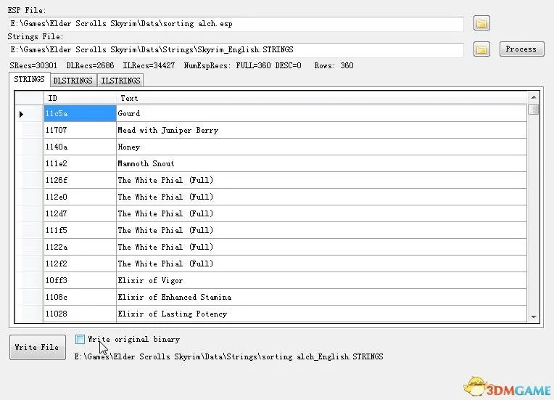Select ID cell 112d7

coord(80,213)
